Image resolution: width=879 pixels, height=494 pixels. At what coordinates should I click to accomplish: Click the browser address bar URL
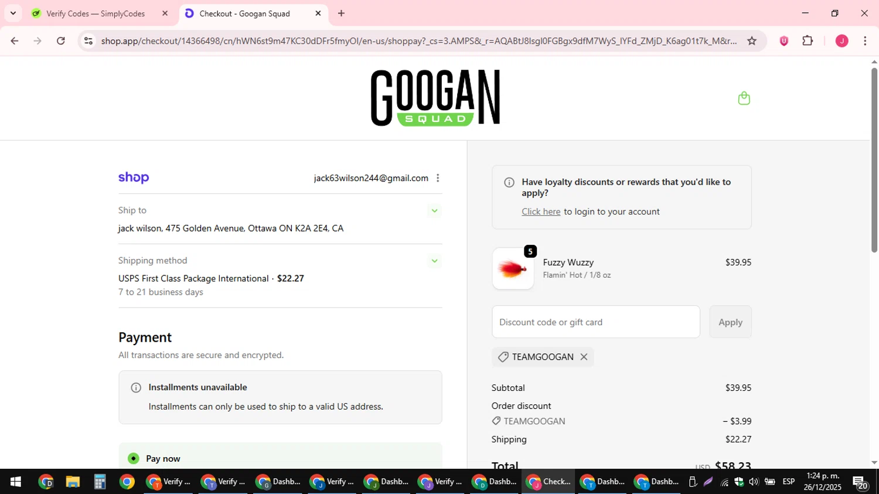(419, 41)
